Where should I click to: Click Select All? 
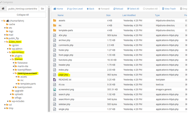coord(133,9)
